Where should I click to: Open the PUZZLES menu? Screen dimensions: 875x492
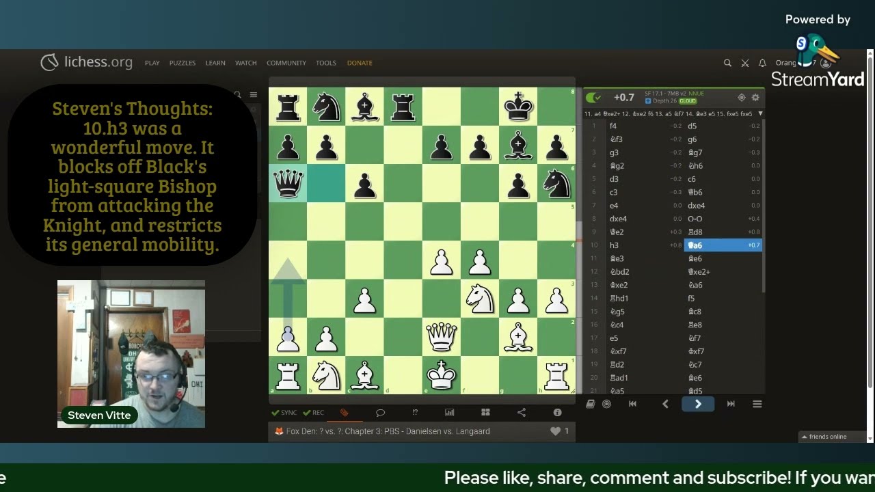[x=183, y=63]
